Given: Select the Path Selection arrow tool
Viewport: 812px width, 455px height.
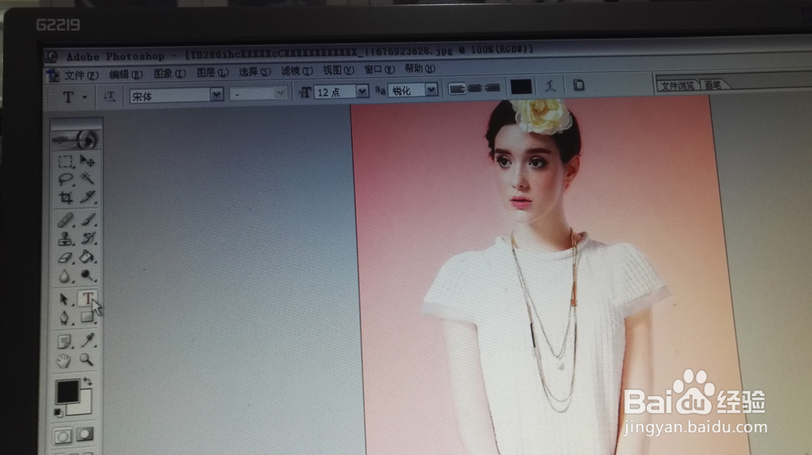Looking at the screenshot, I should 64,299.
